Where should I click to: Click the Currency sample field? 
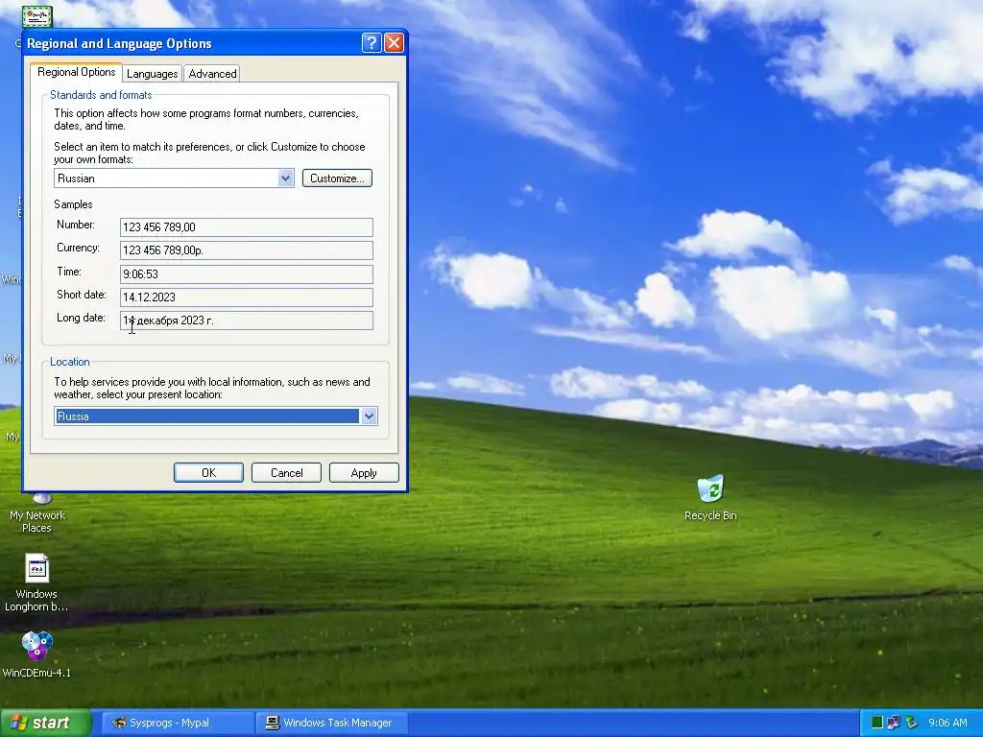(x=247, y=250)
